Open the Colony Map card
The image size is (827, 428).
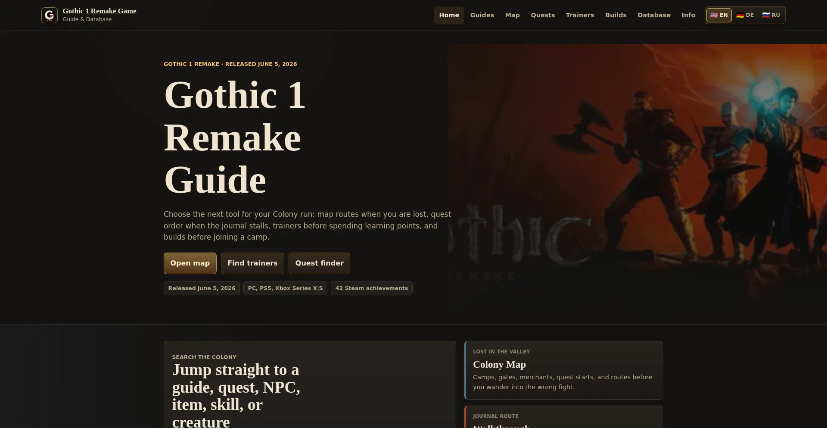[x=564, y=370]
